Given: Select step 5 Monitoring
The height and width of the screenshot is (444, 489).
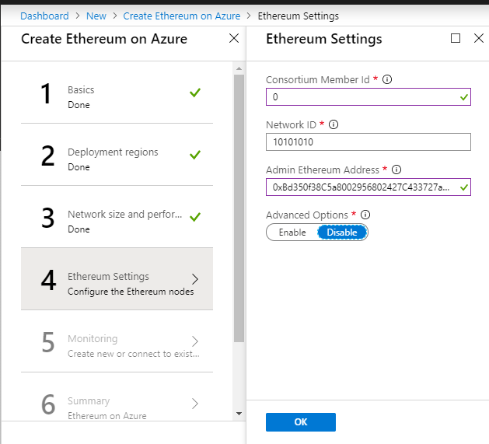Looking at the screenshot, I should [117, 341].
